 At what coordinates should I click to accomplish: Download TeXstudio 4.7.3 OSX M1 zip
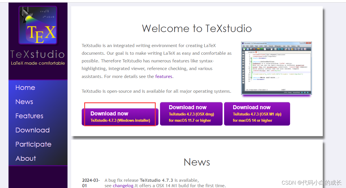[x=257, y=114]
